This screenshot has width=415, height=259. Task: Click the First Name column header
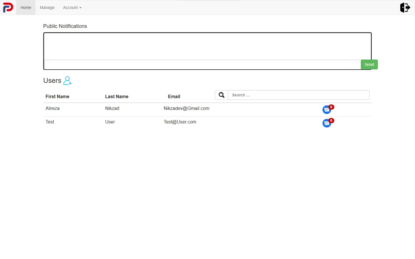(x=57, y=96)
